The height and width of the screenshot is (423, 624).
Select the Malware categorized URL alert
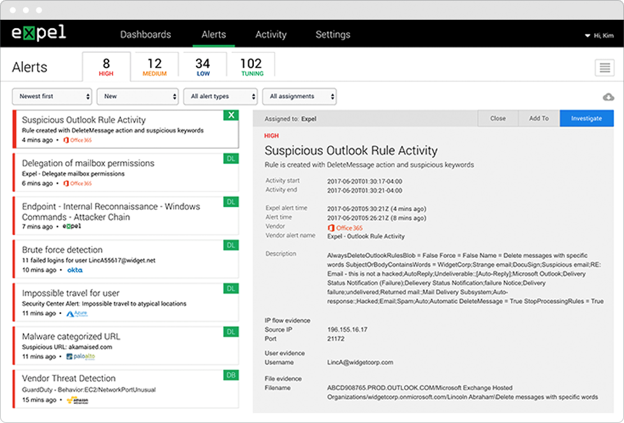point(126,345)
